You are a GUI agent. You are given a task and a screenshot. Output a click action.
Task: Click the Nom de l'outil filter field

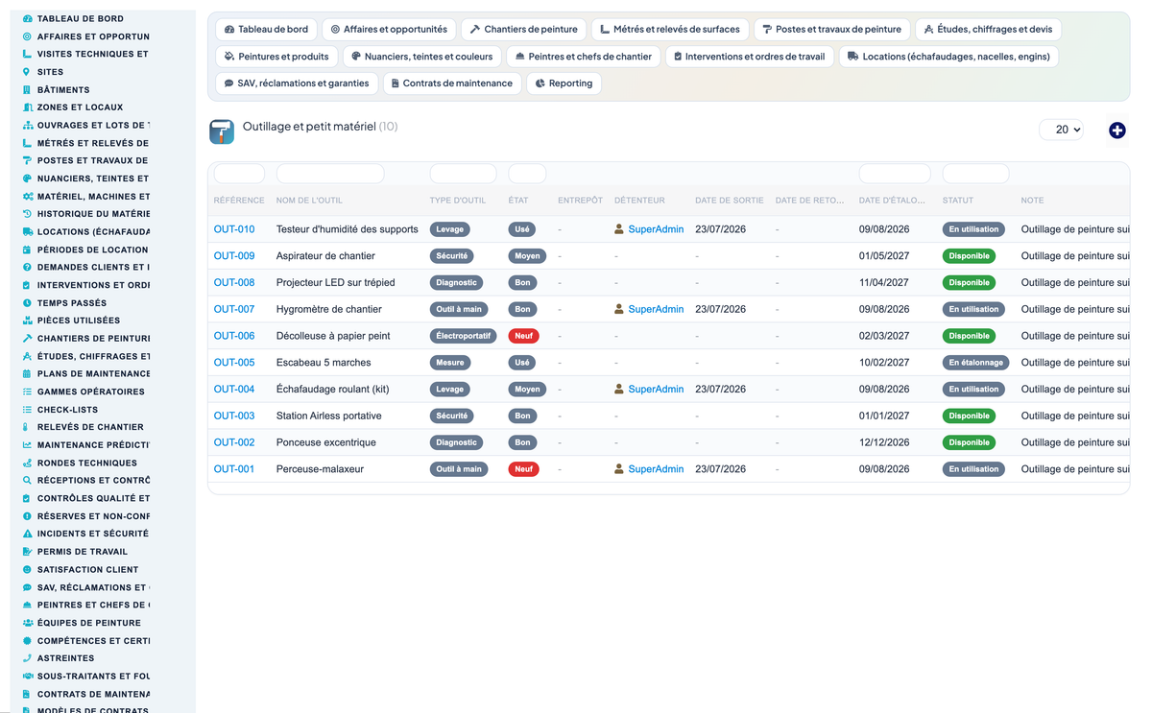pyautogui.click(x=330, y=174)
